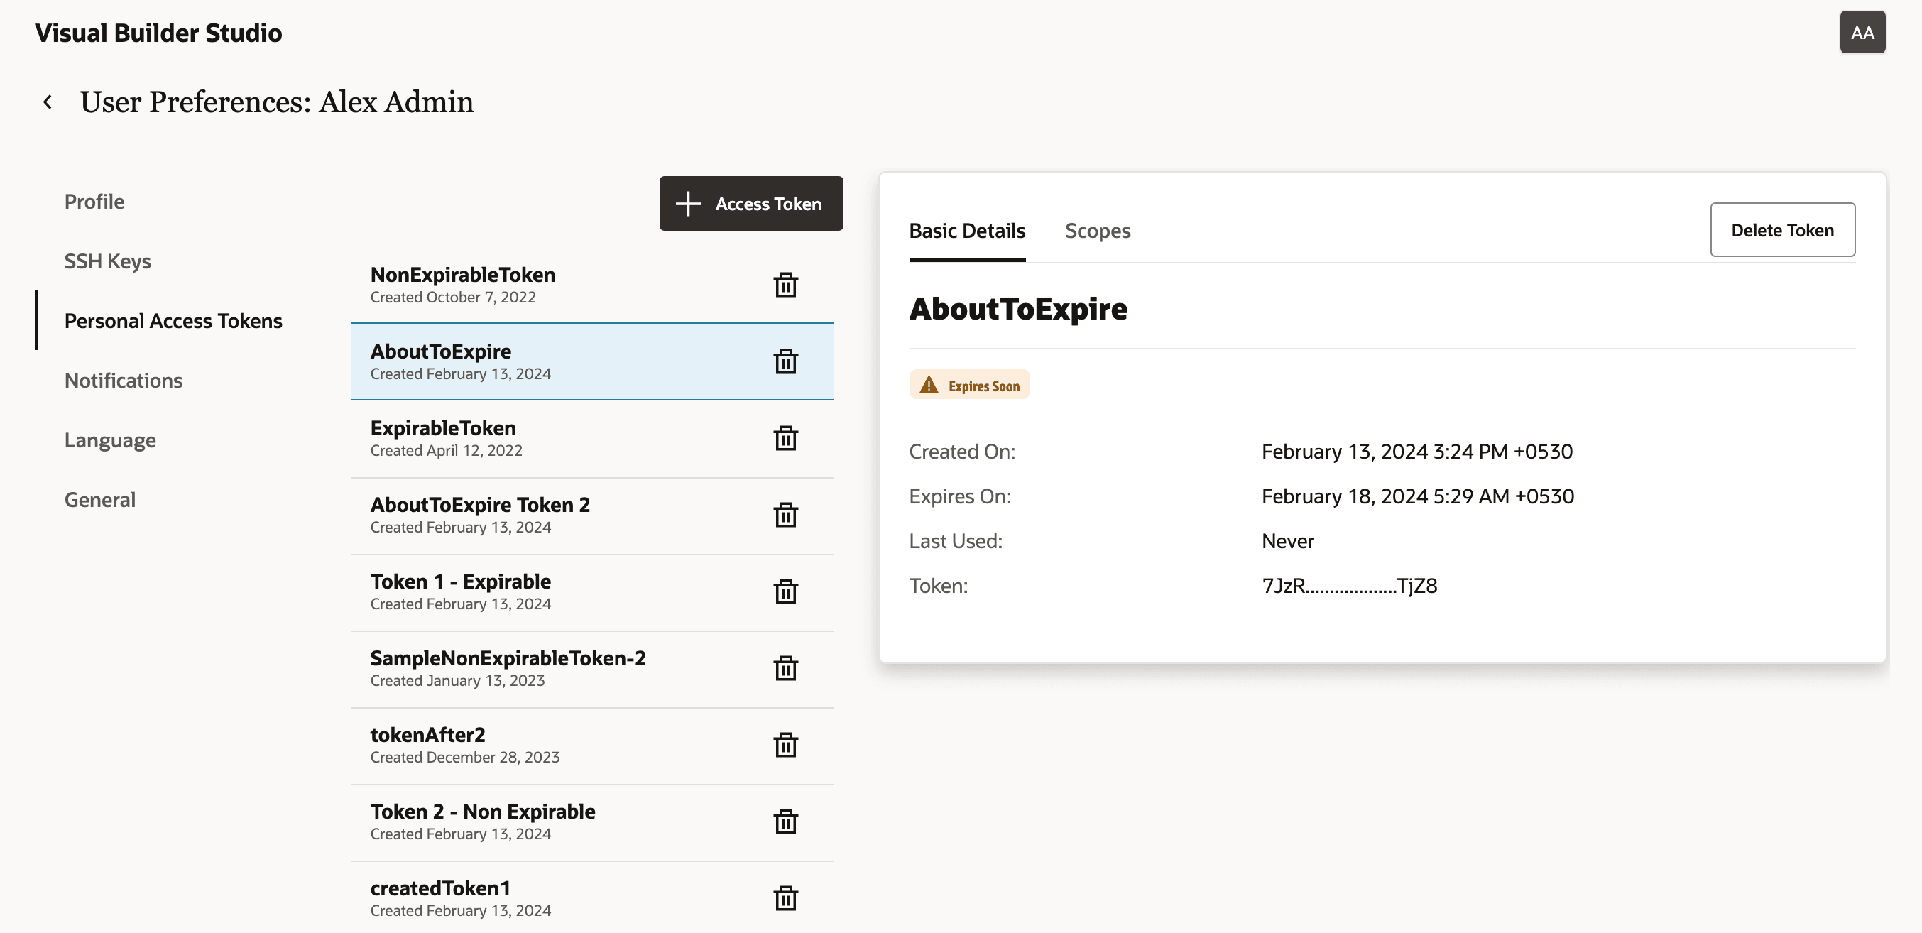Click the Delete Token button
This screenshot has width=1922, height=933.
1781,230
